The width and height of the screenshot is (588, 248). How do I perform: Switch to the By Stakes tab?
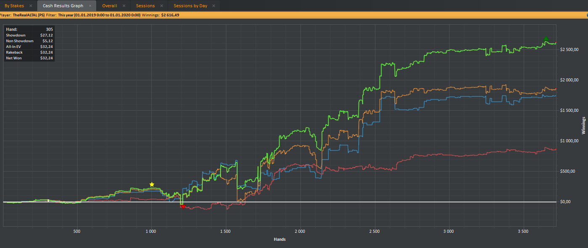tap(14, 6)
